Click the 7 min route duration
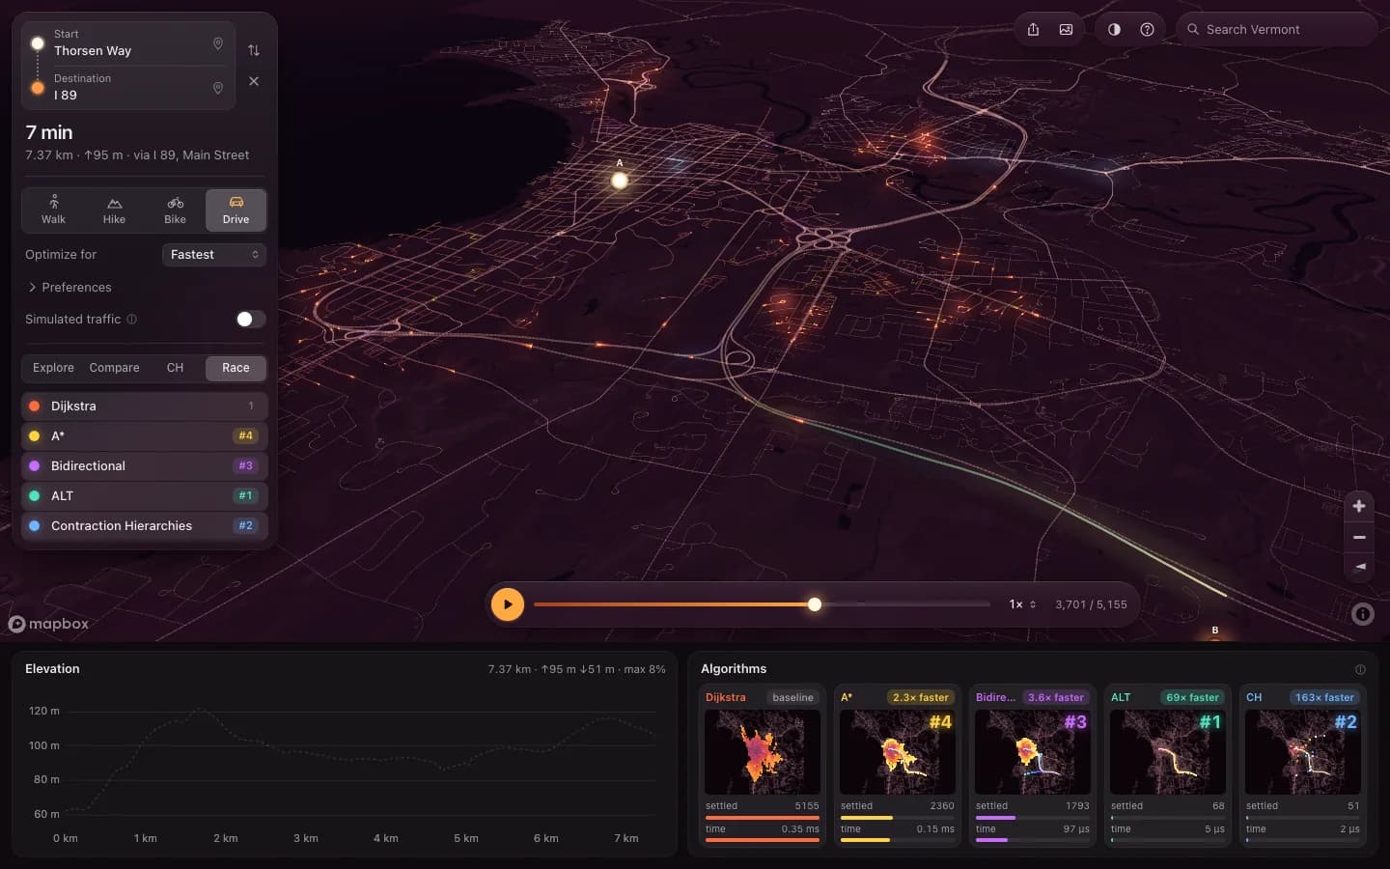1390x869 pixels. click(x=49, y=132)
